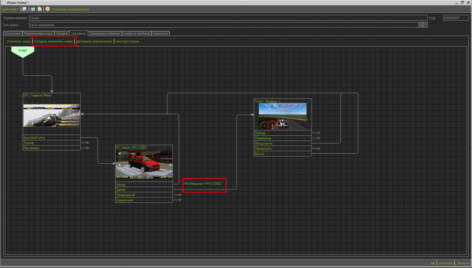Click Очистить изображение in the toolbar
The width and height of the screenshot is (472, 268).
[71, 9]
